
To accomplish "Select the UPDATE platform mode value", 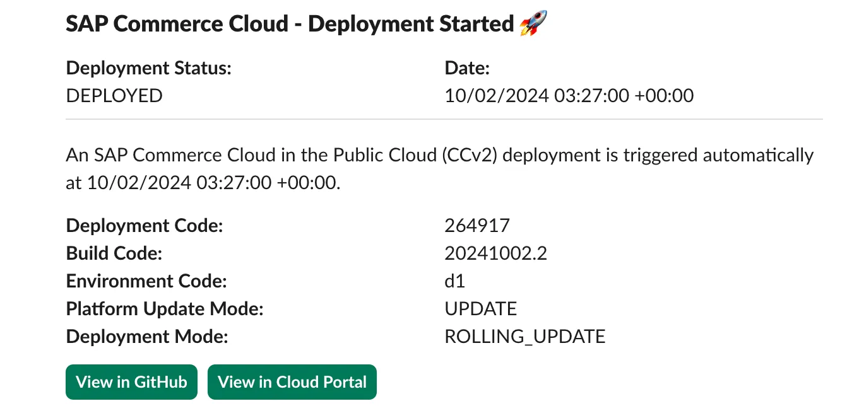I will (480, 309).
